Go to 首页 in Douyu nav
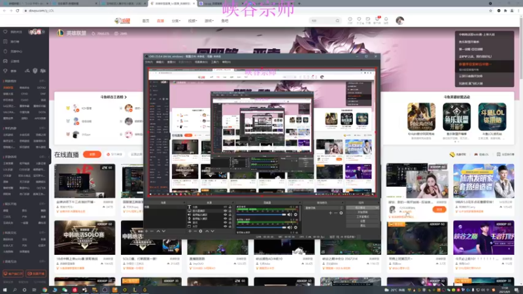The height and width of the screenshot is (294, 523). point(146,21)
